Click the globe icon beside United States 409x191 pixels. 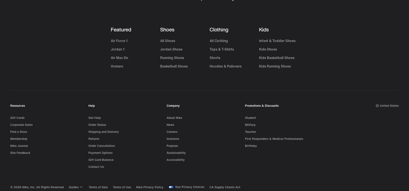coord(377,106)
